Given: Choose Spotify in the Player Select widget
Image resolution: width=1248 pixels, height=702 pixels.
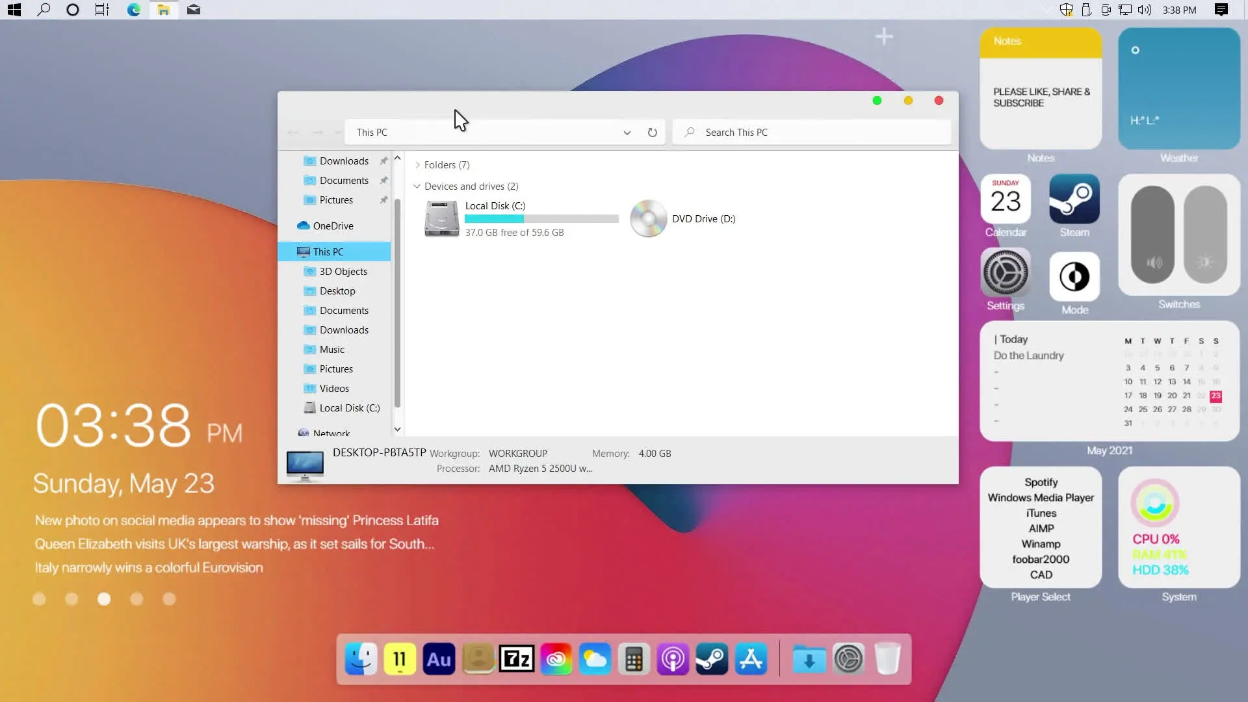Looking at the screenshot, I should click(1041, 482).
